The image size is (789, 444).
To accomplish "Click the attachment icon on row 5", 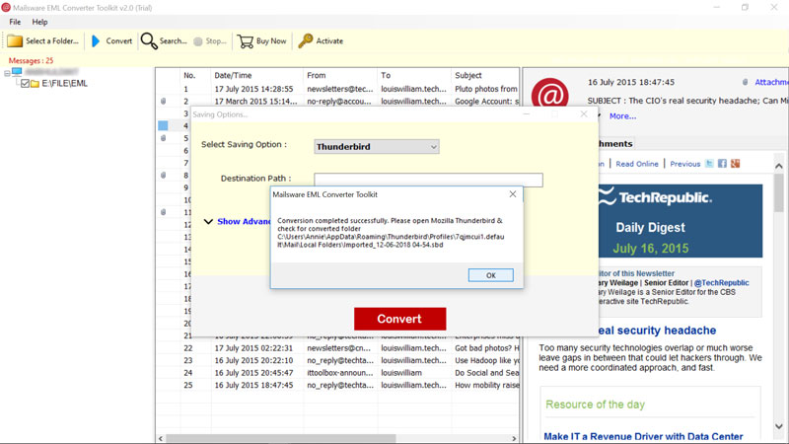I will pos(163,138).
